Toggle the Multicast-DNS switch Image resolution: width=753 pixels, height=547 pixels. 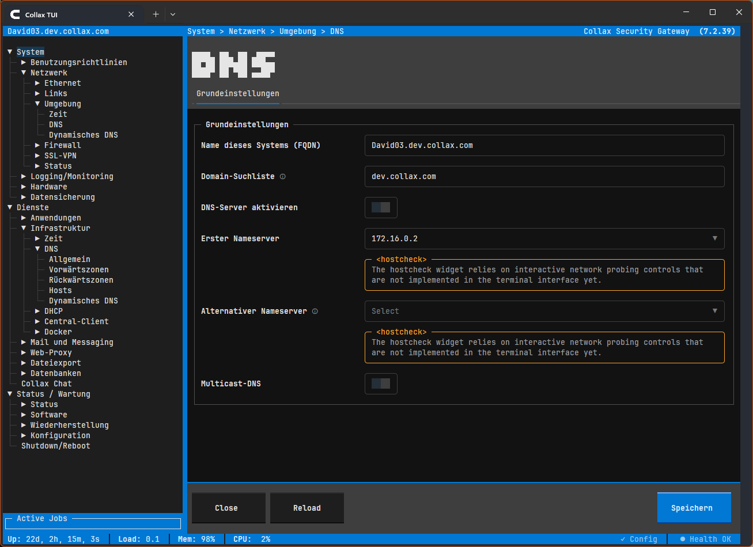click(x=381, y=383)
